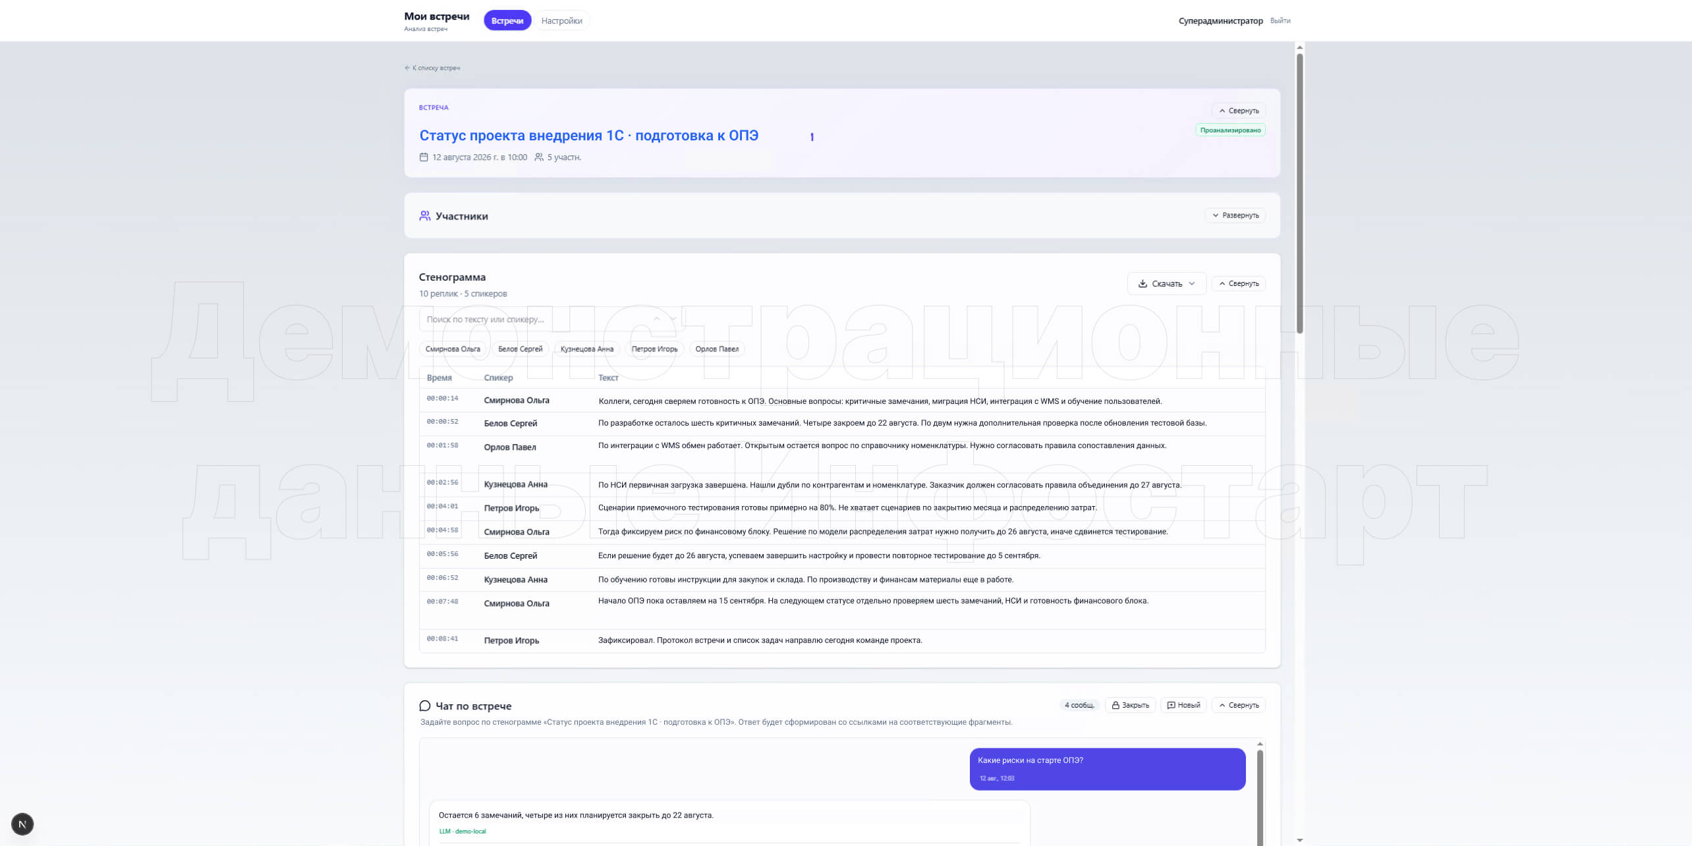Jump to previous search match arrow
The width and height of the screenshot is (1692, 846).
657,319
